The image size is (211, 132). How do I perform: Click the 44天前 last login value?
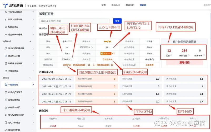136,126
